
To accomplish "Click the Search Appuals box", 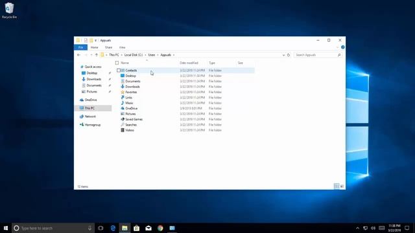I will (x=318, y=55).
